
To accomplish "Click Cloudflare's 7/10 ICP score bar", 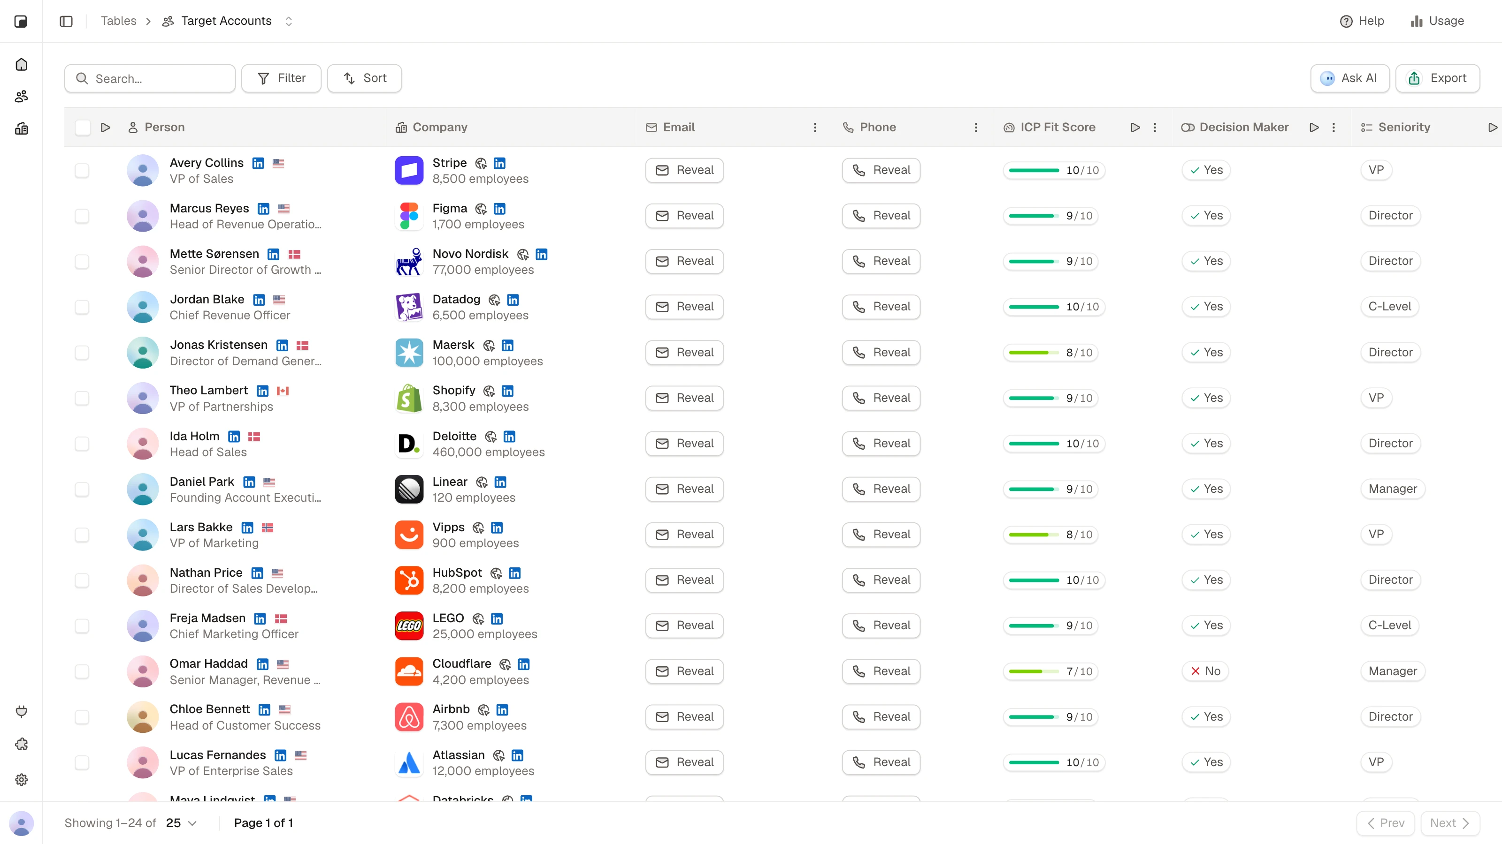I will tap(1051, 671).
